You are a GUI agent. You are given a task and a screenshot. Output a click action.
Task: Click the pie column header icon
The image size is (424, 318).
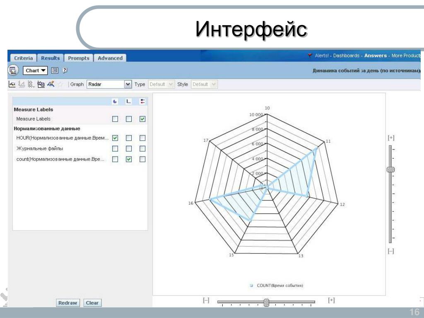115,101
